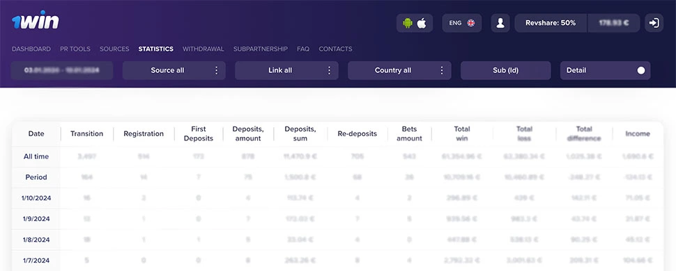
Task: Open the ENG language selector
Action: [462, 23]
